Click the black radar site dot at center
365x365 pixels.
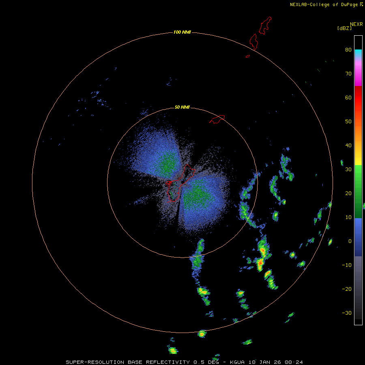182,182
